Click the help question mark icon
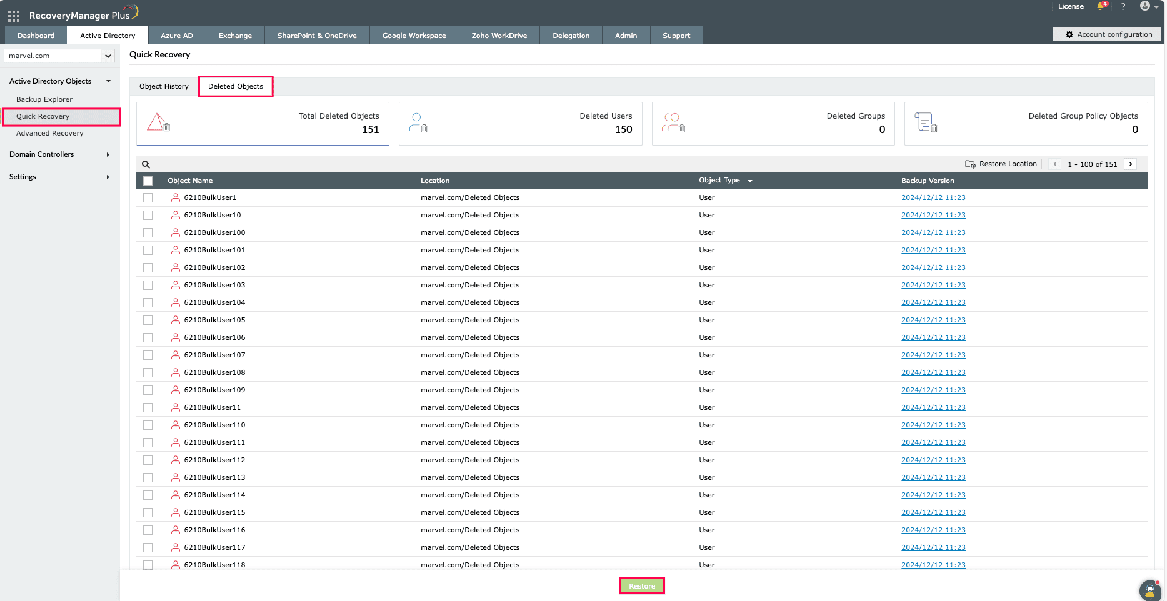Viewport: 1167px width, 601px height. (1123, 6)
